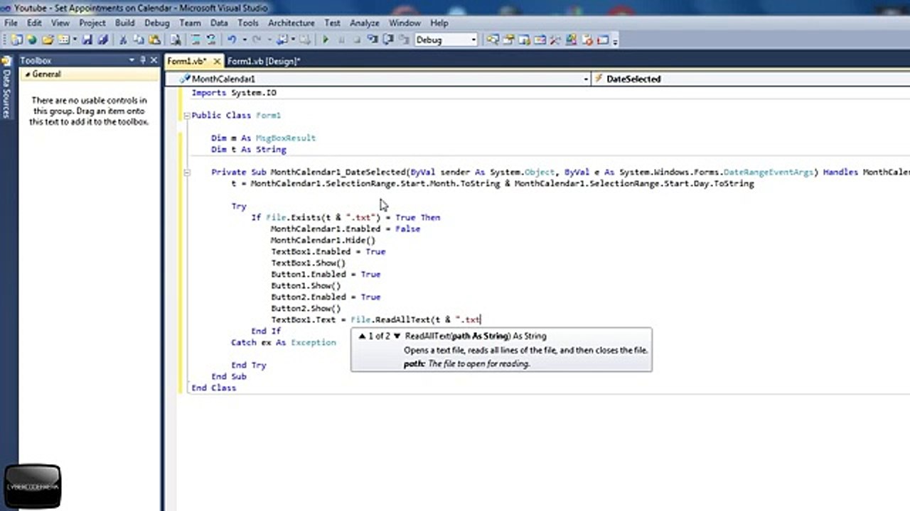This screenshot has height=511, width=910.
Task: Collapse the Public Class Form1 outline region
Action: (x=186, y=115)
